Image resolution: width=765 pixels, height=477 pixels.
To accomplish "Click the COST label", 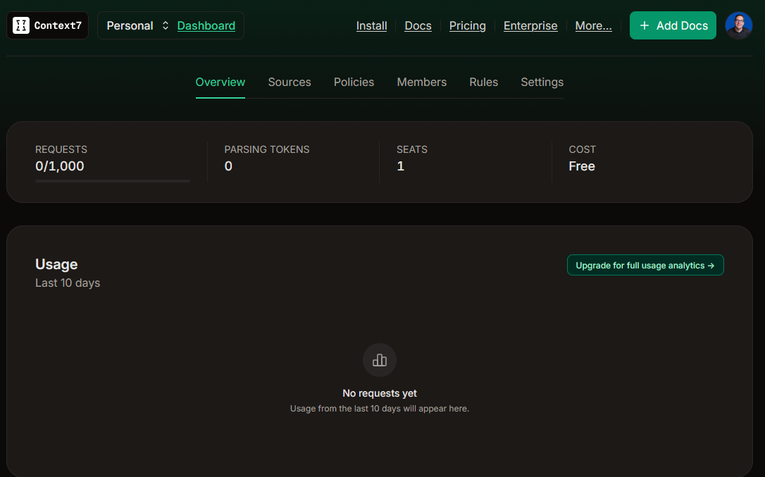I will [582, 149].
